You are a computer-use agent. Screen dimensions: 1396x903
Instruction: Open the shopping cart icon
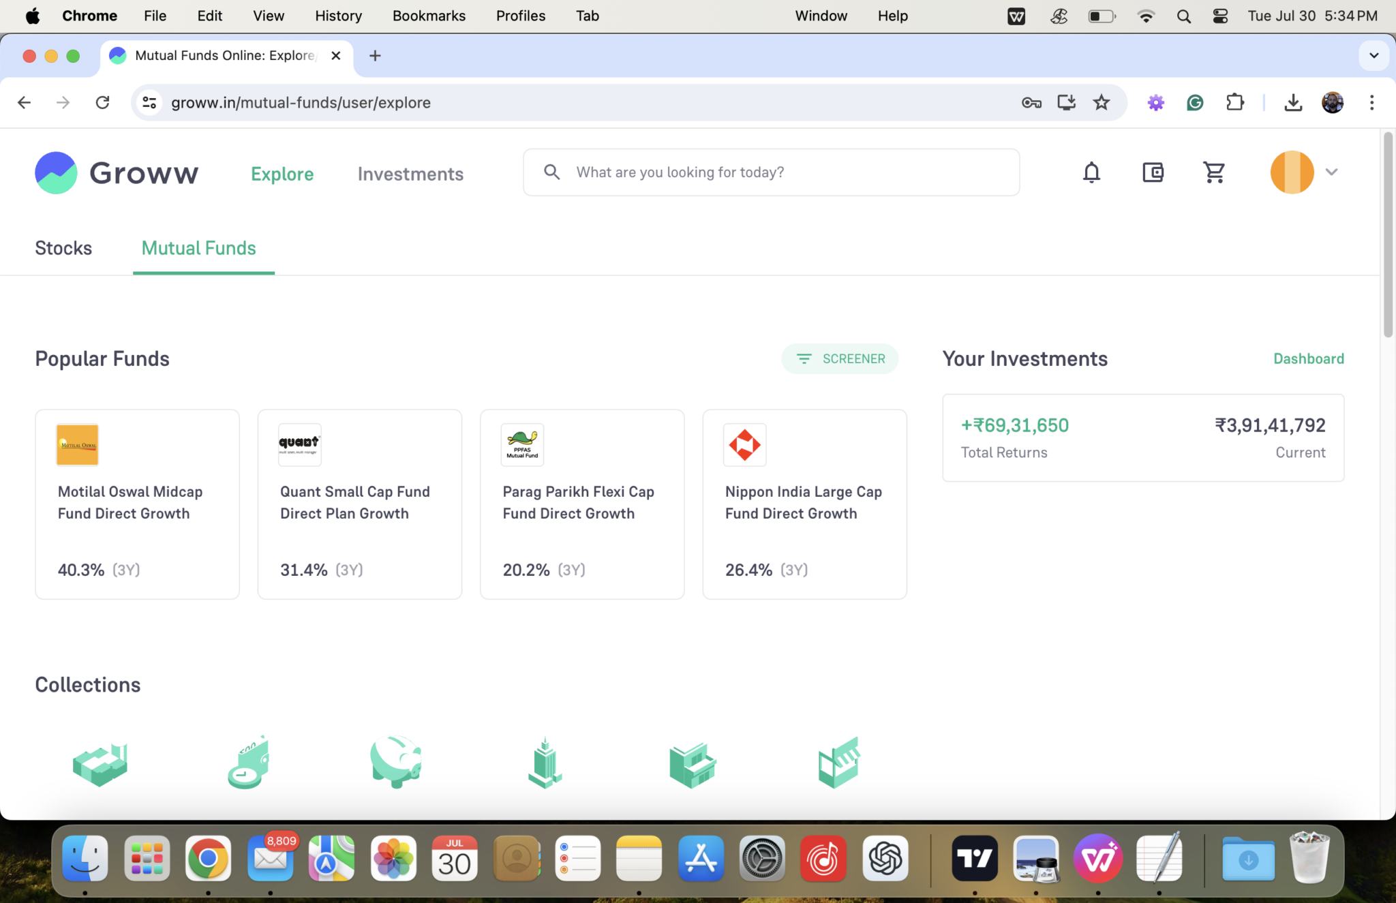click(x=1214, y=172)
